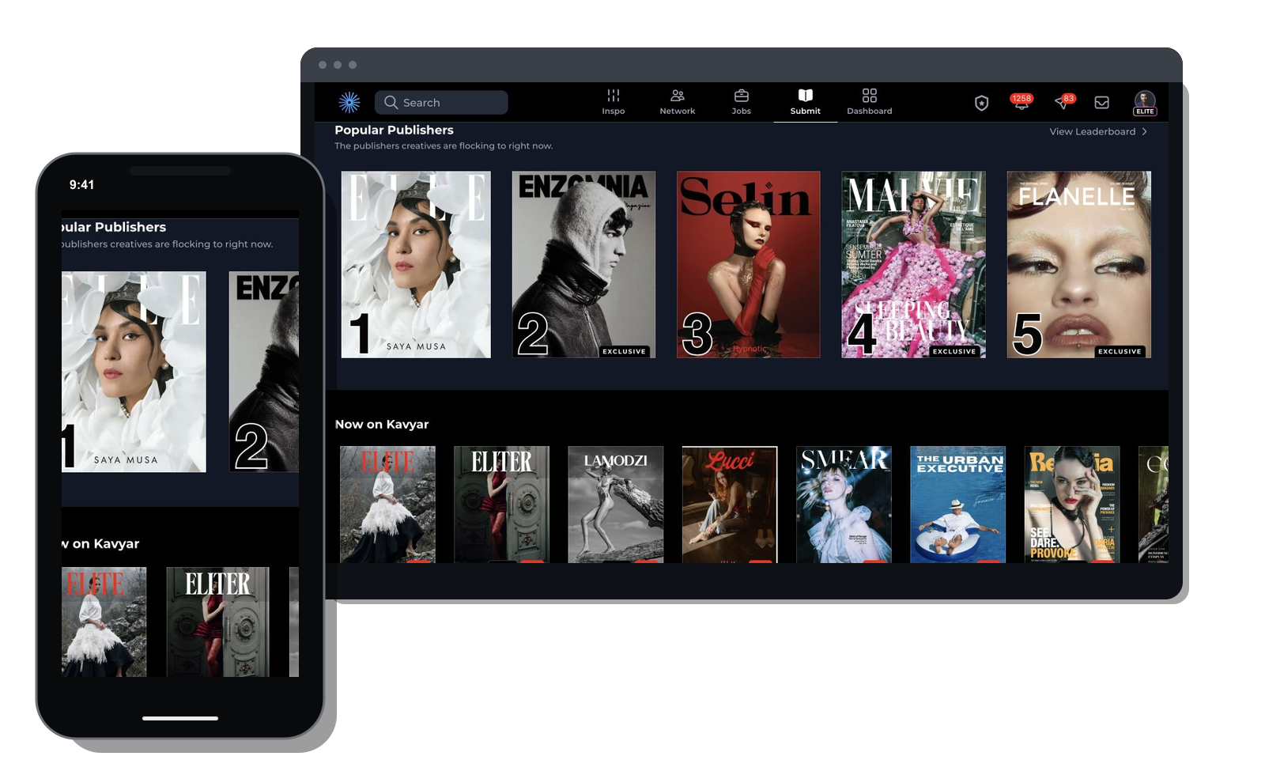Open the Lucci magazine cover
Viewport: 1265px width, 775px height.
730,505
